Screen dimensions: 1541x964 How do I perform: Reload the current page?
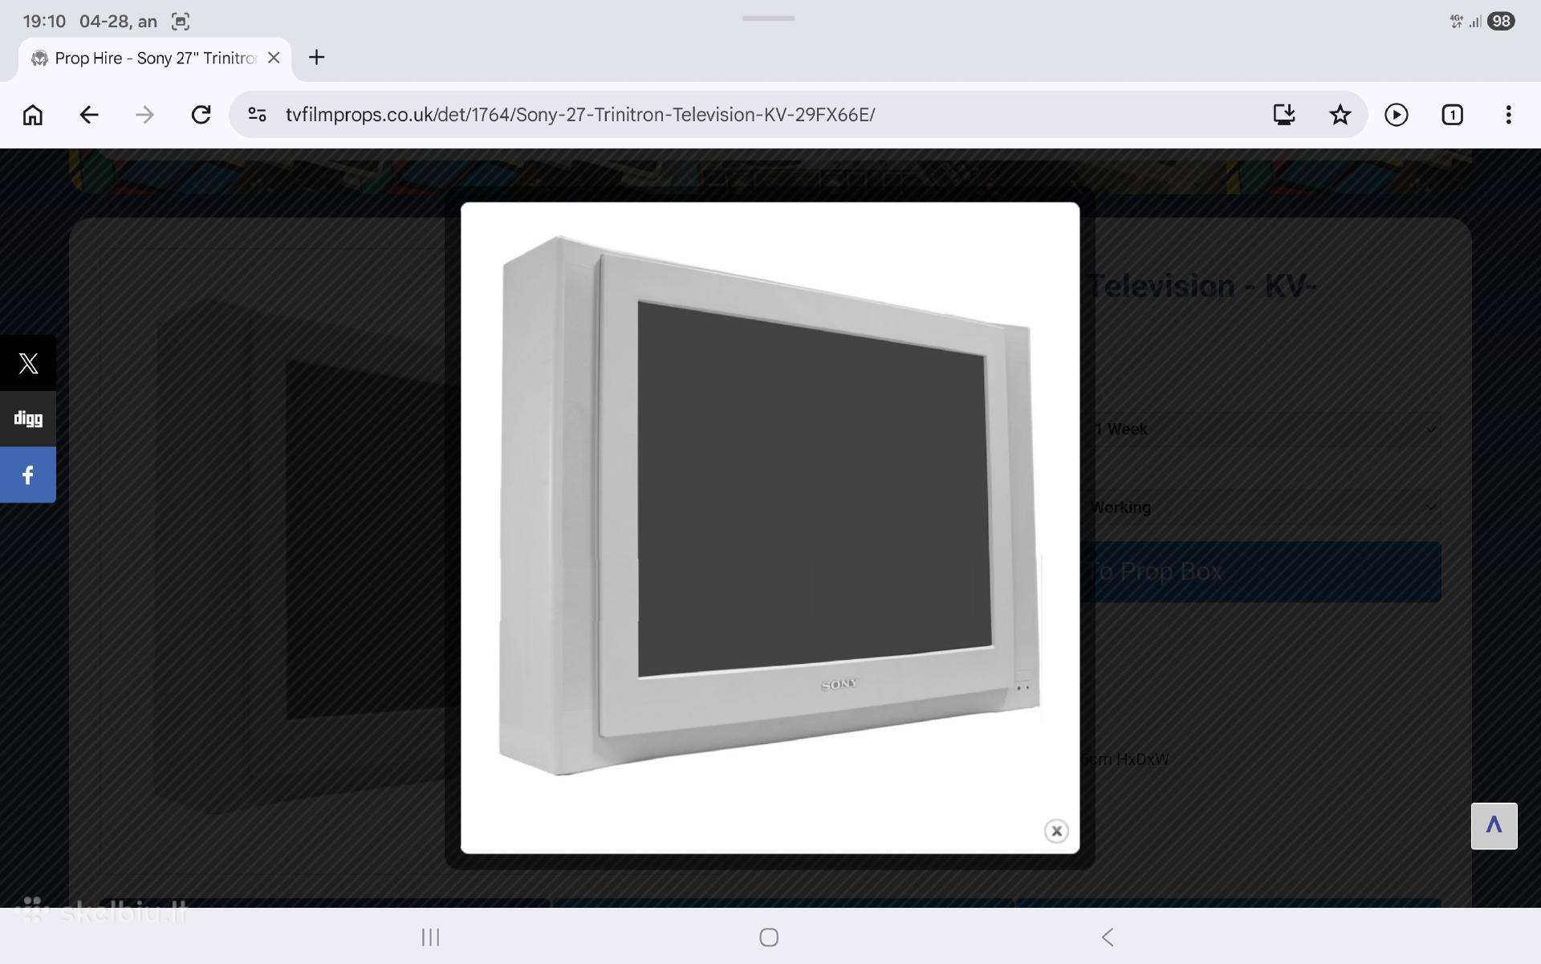201,115
